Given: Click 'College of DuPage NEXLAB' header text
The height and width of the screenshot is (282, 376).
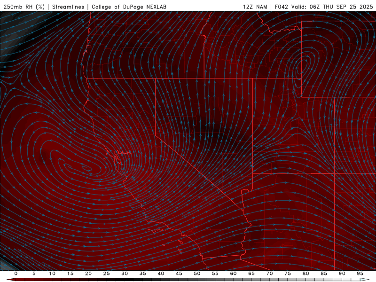Looking at the screenshot, I should point(129,7).
